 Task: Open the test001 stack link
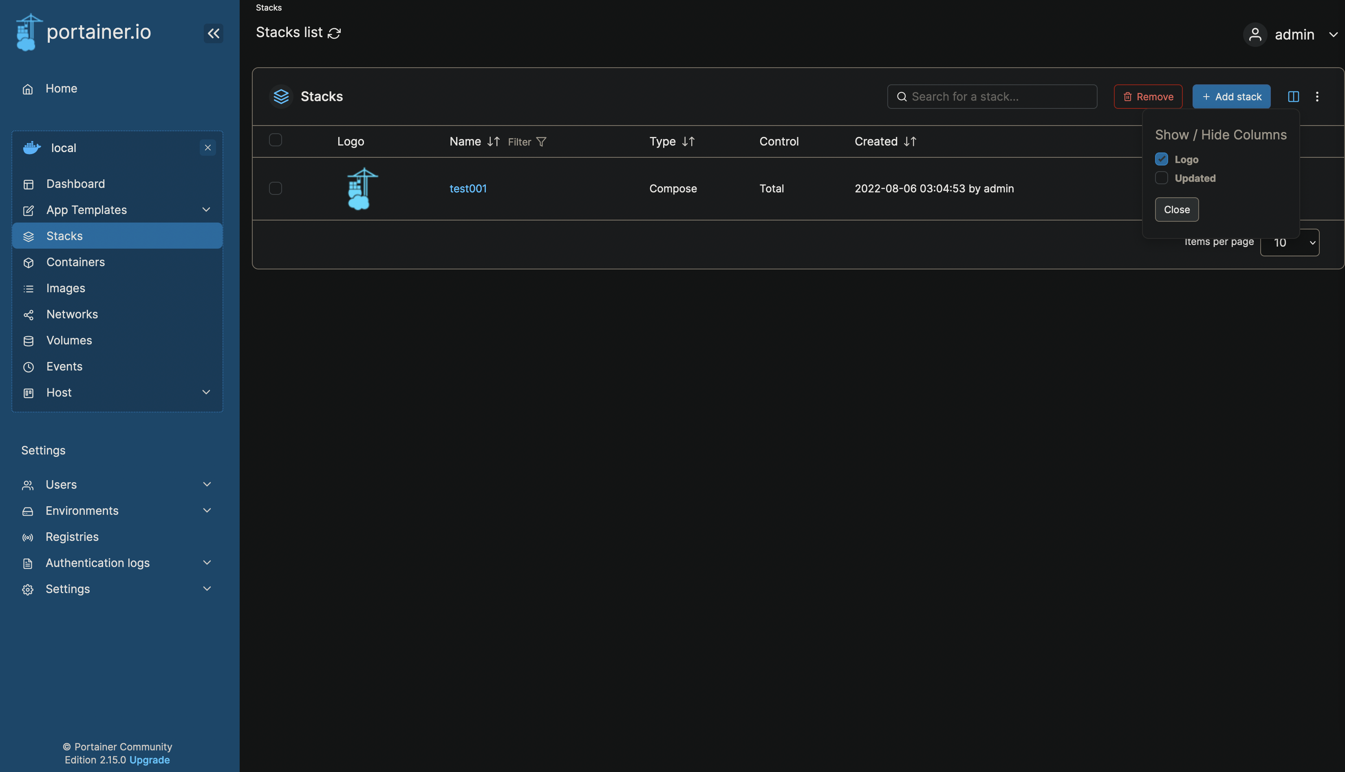pos(467,188)
